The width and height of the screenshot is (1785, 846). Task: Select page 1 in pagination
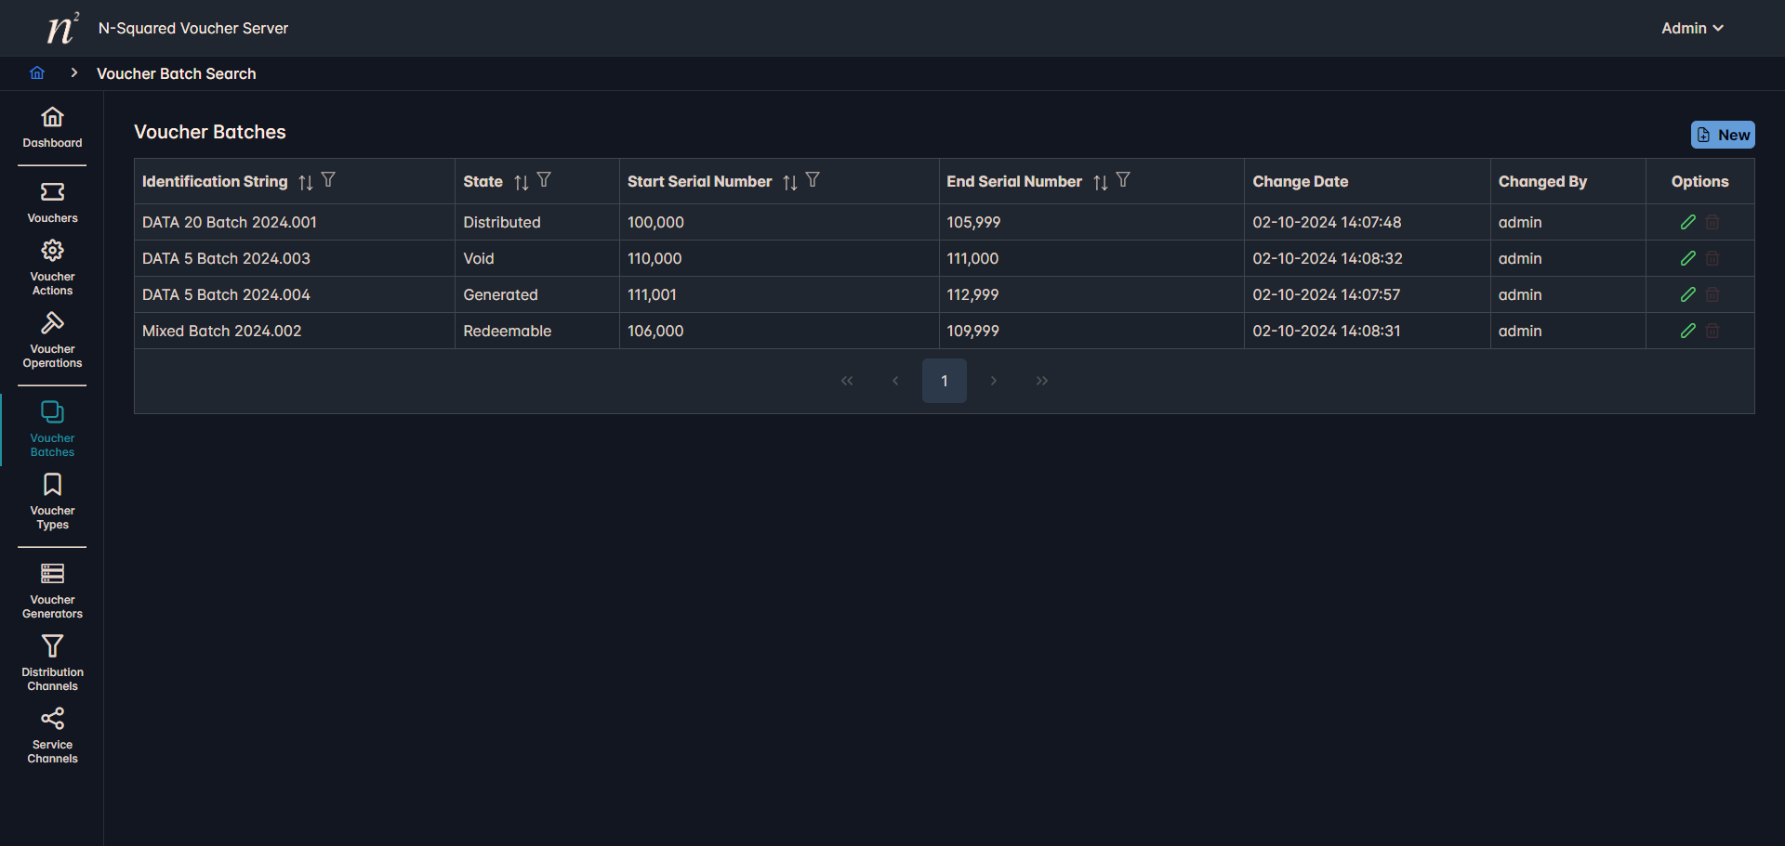(x=944, y=381)
